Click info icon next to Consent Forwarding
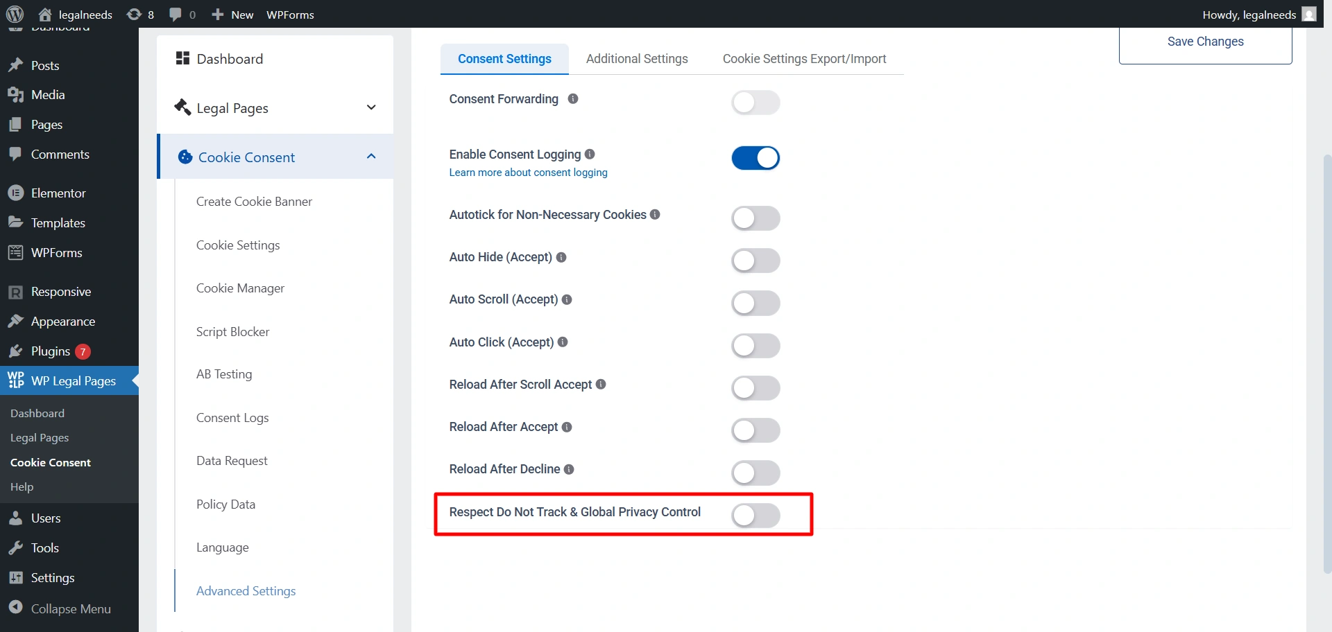Image resolution: width=1332 pixels, height=632 pixels. (573, 99)
